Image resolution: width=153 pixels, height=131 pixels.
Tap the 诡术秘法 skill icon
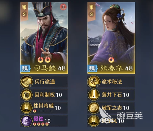93,82
